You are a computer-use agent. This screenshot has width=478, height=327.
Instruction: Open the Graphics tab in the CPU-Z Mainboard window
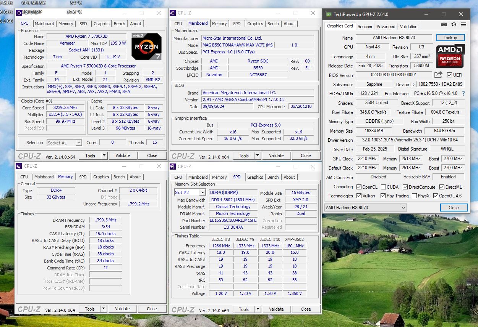click(x=255, y=24)
